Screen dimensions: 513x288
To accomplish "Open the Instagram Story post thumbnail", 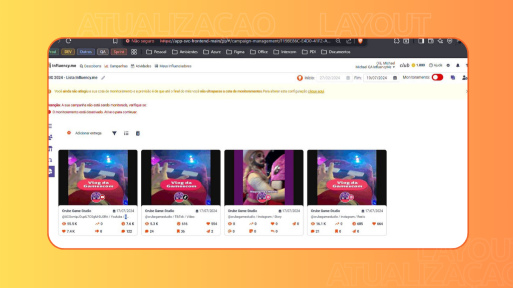I will (264, 177).
